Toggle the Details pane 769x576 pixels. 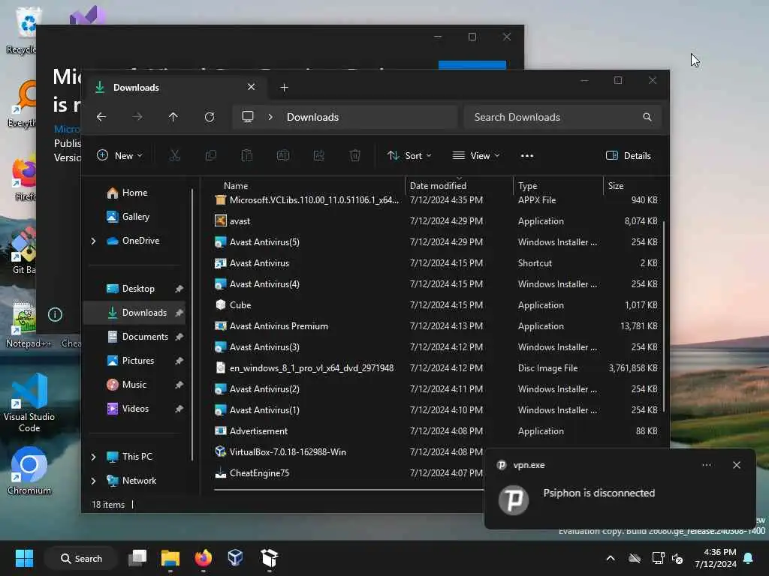[629, 156]
